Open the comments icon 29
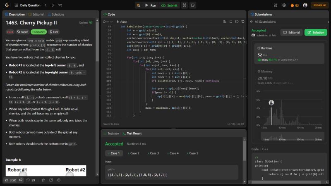Viewport: 331px width, 186px height. click(x=31, y=180)
